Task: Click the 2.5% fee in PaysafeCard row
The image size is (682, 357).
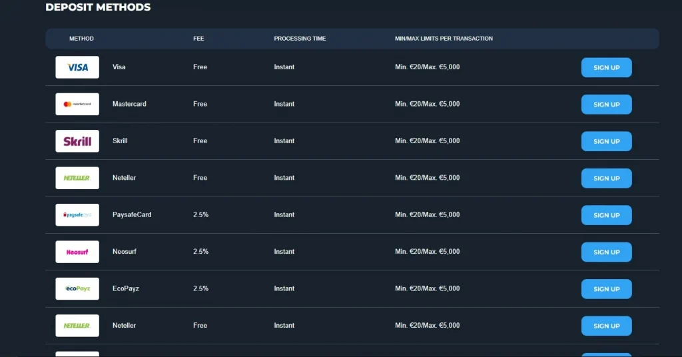Action: click(x=200, y=215)
